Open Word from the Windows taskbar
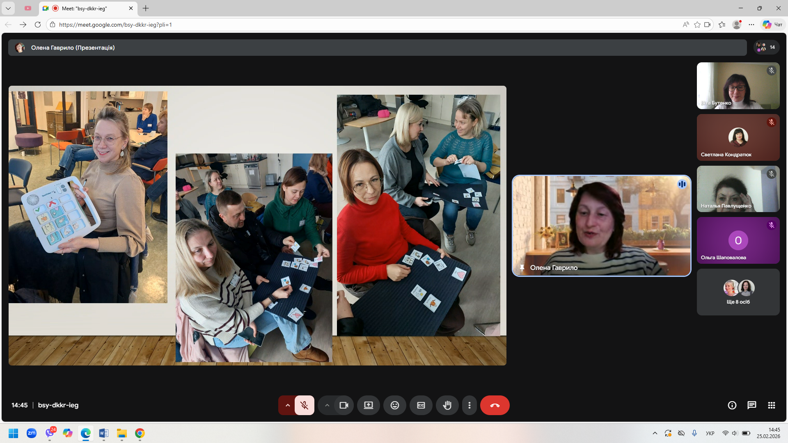This screenshot has width=788, height=443. [103, 433]
